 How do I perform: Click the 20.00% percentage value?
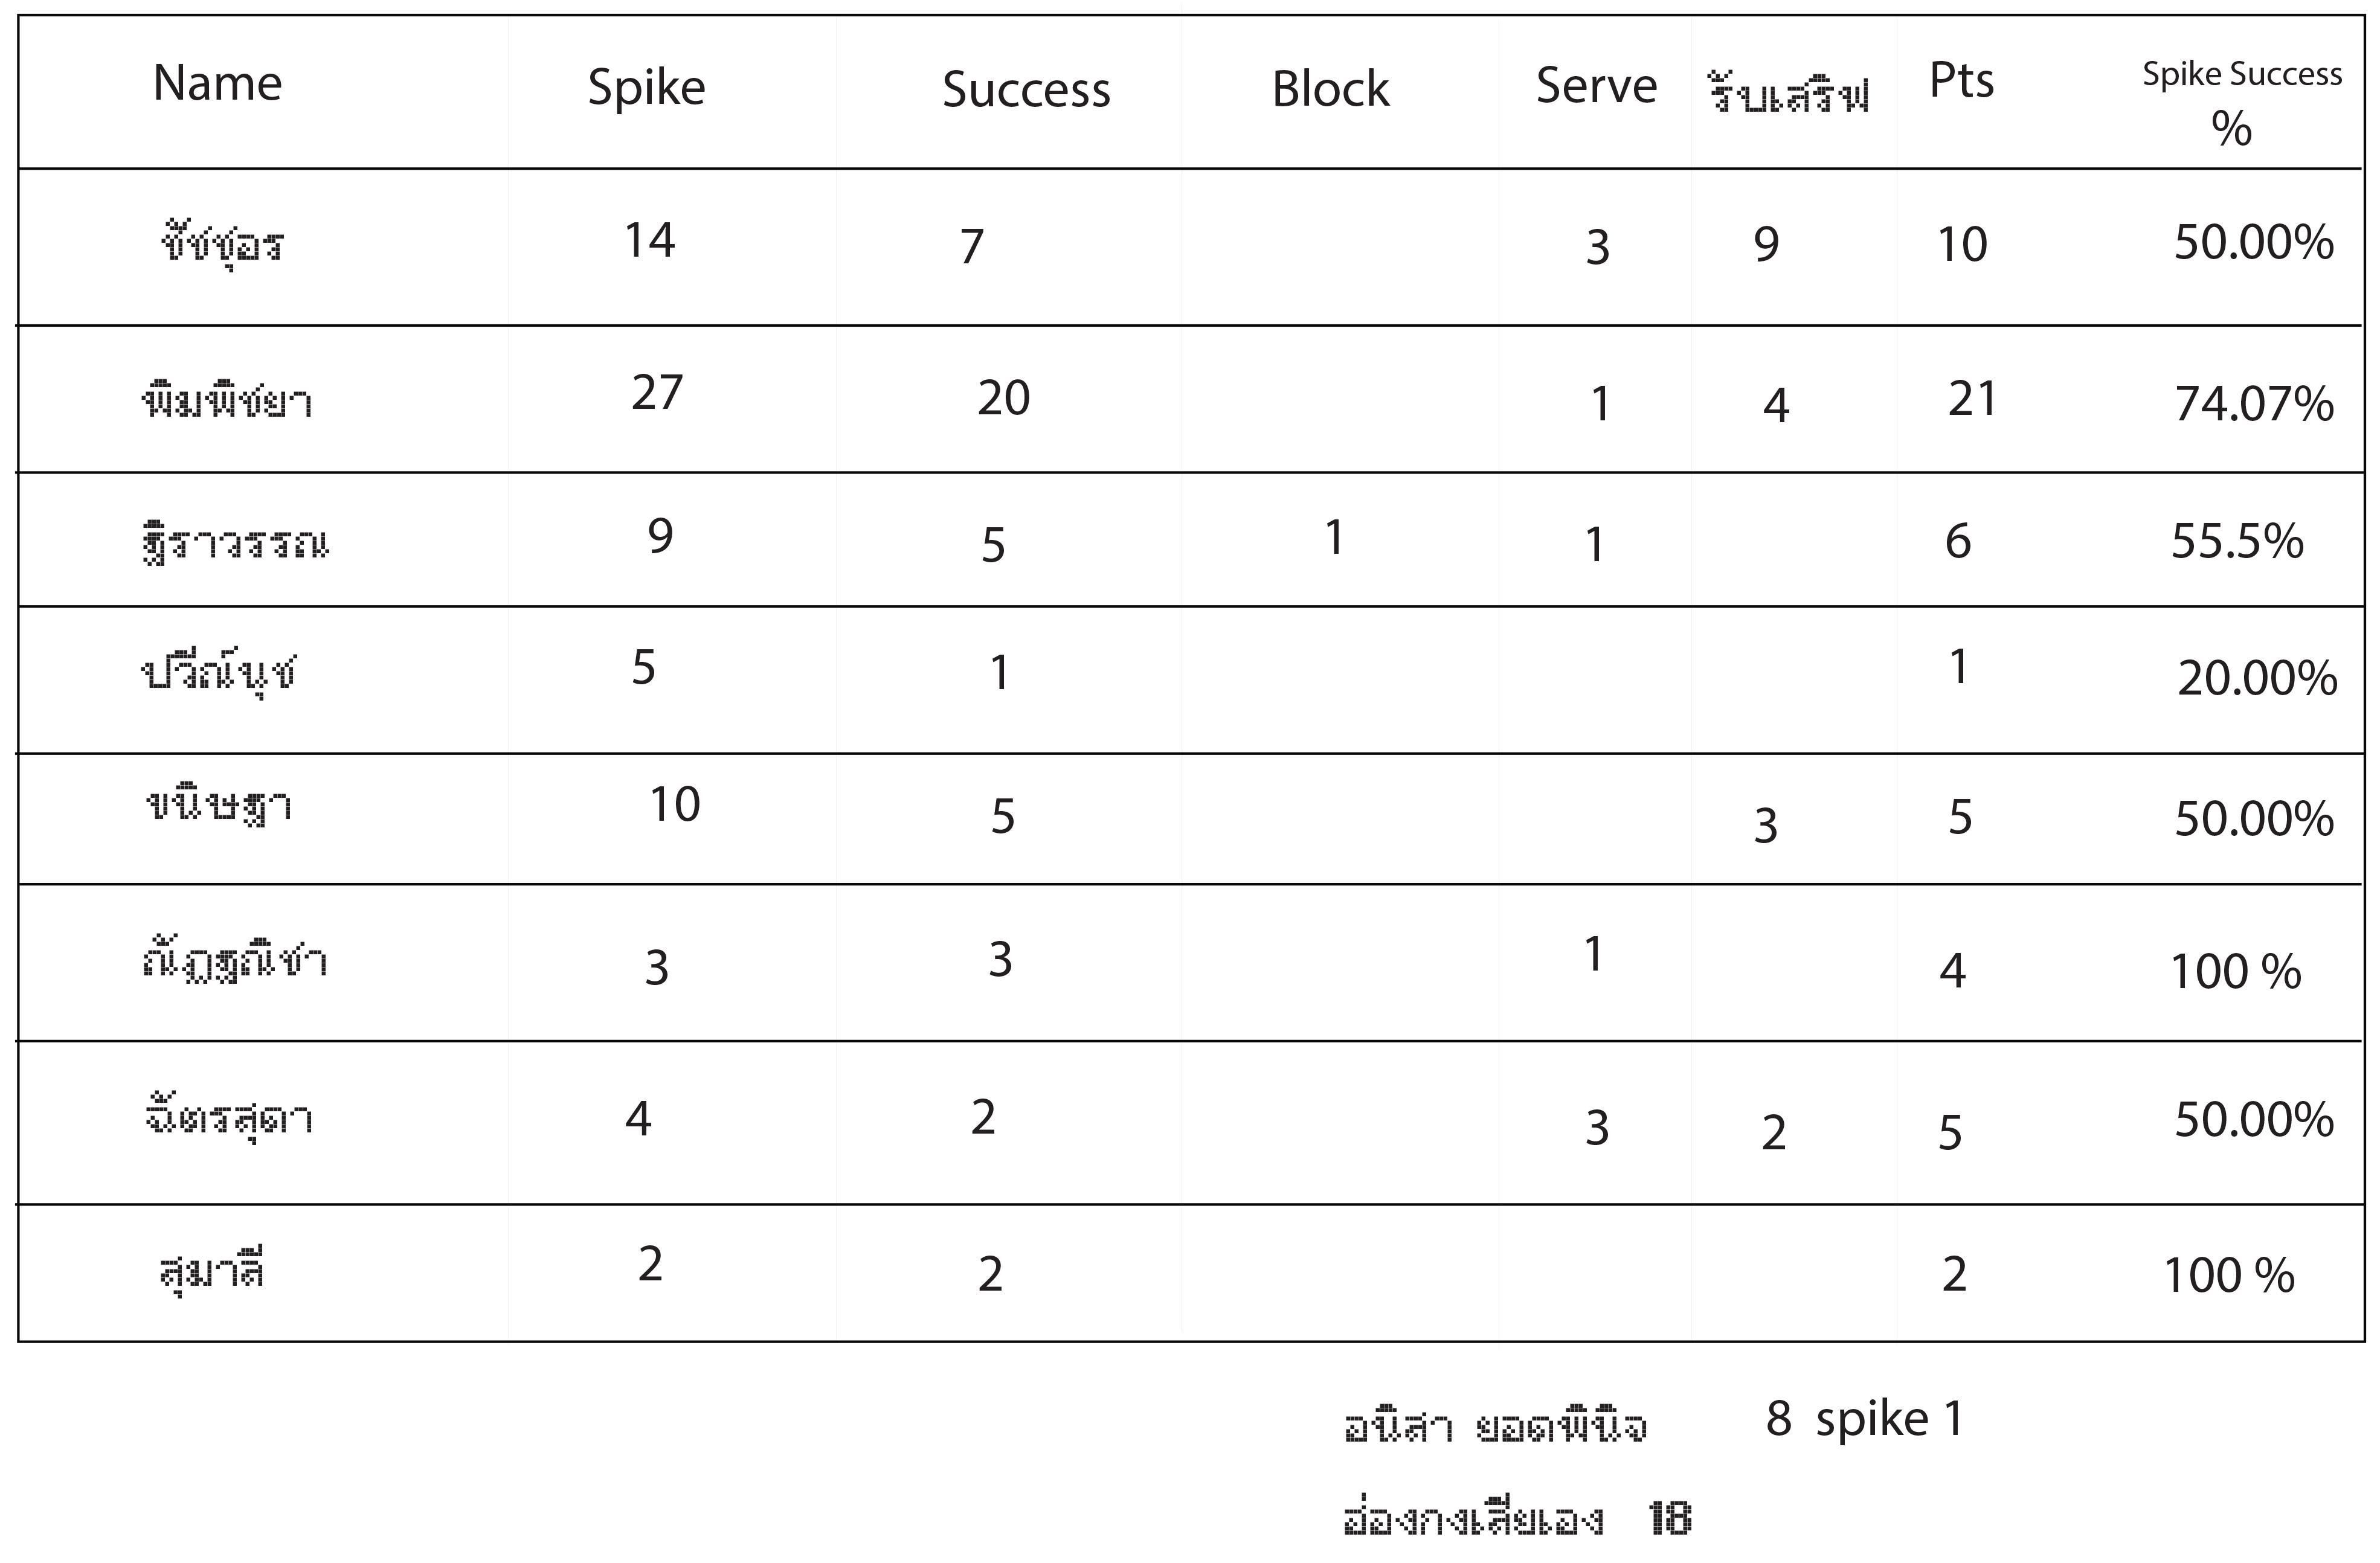coord(2257,679)
